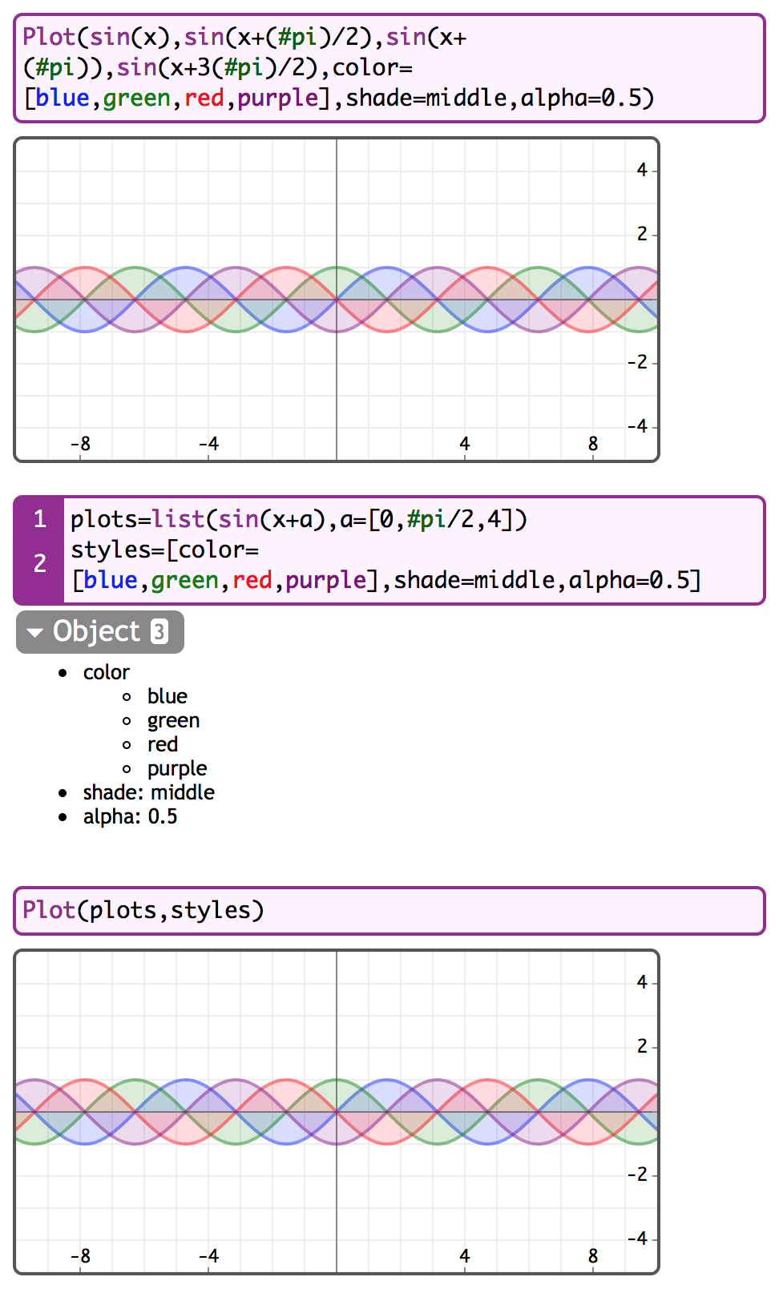Click the origin of the top sine graph
Image resolution: width=779 pixels, height=1293 pixels.
click(337, 300)
